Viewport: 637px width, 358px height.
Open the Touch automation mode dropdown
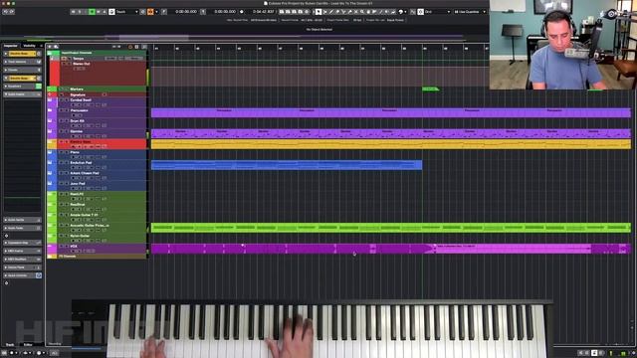coord(136,12)
